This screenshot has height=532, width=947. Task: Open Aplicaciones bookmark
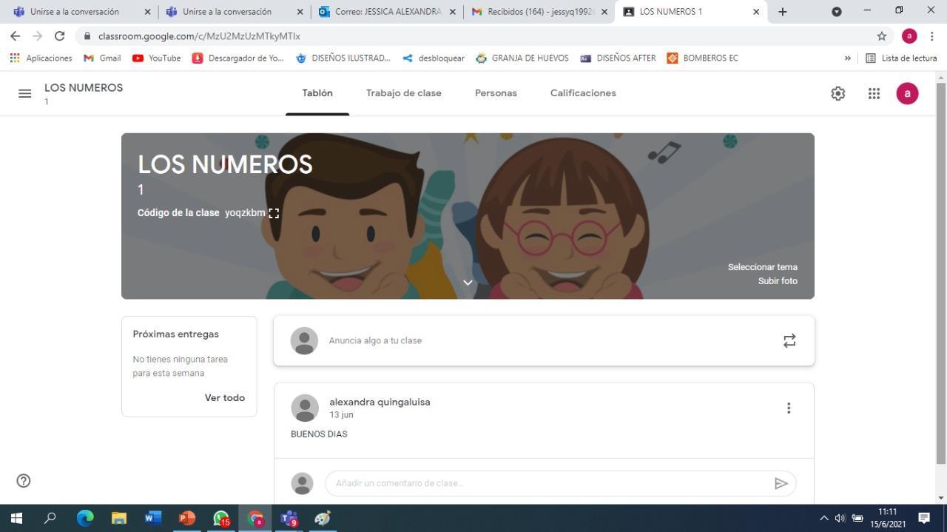pos(41,58)
